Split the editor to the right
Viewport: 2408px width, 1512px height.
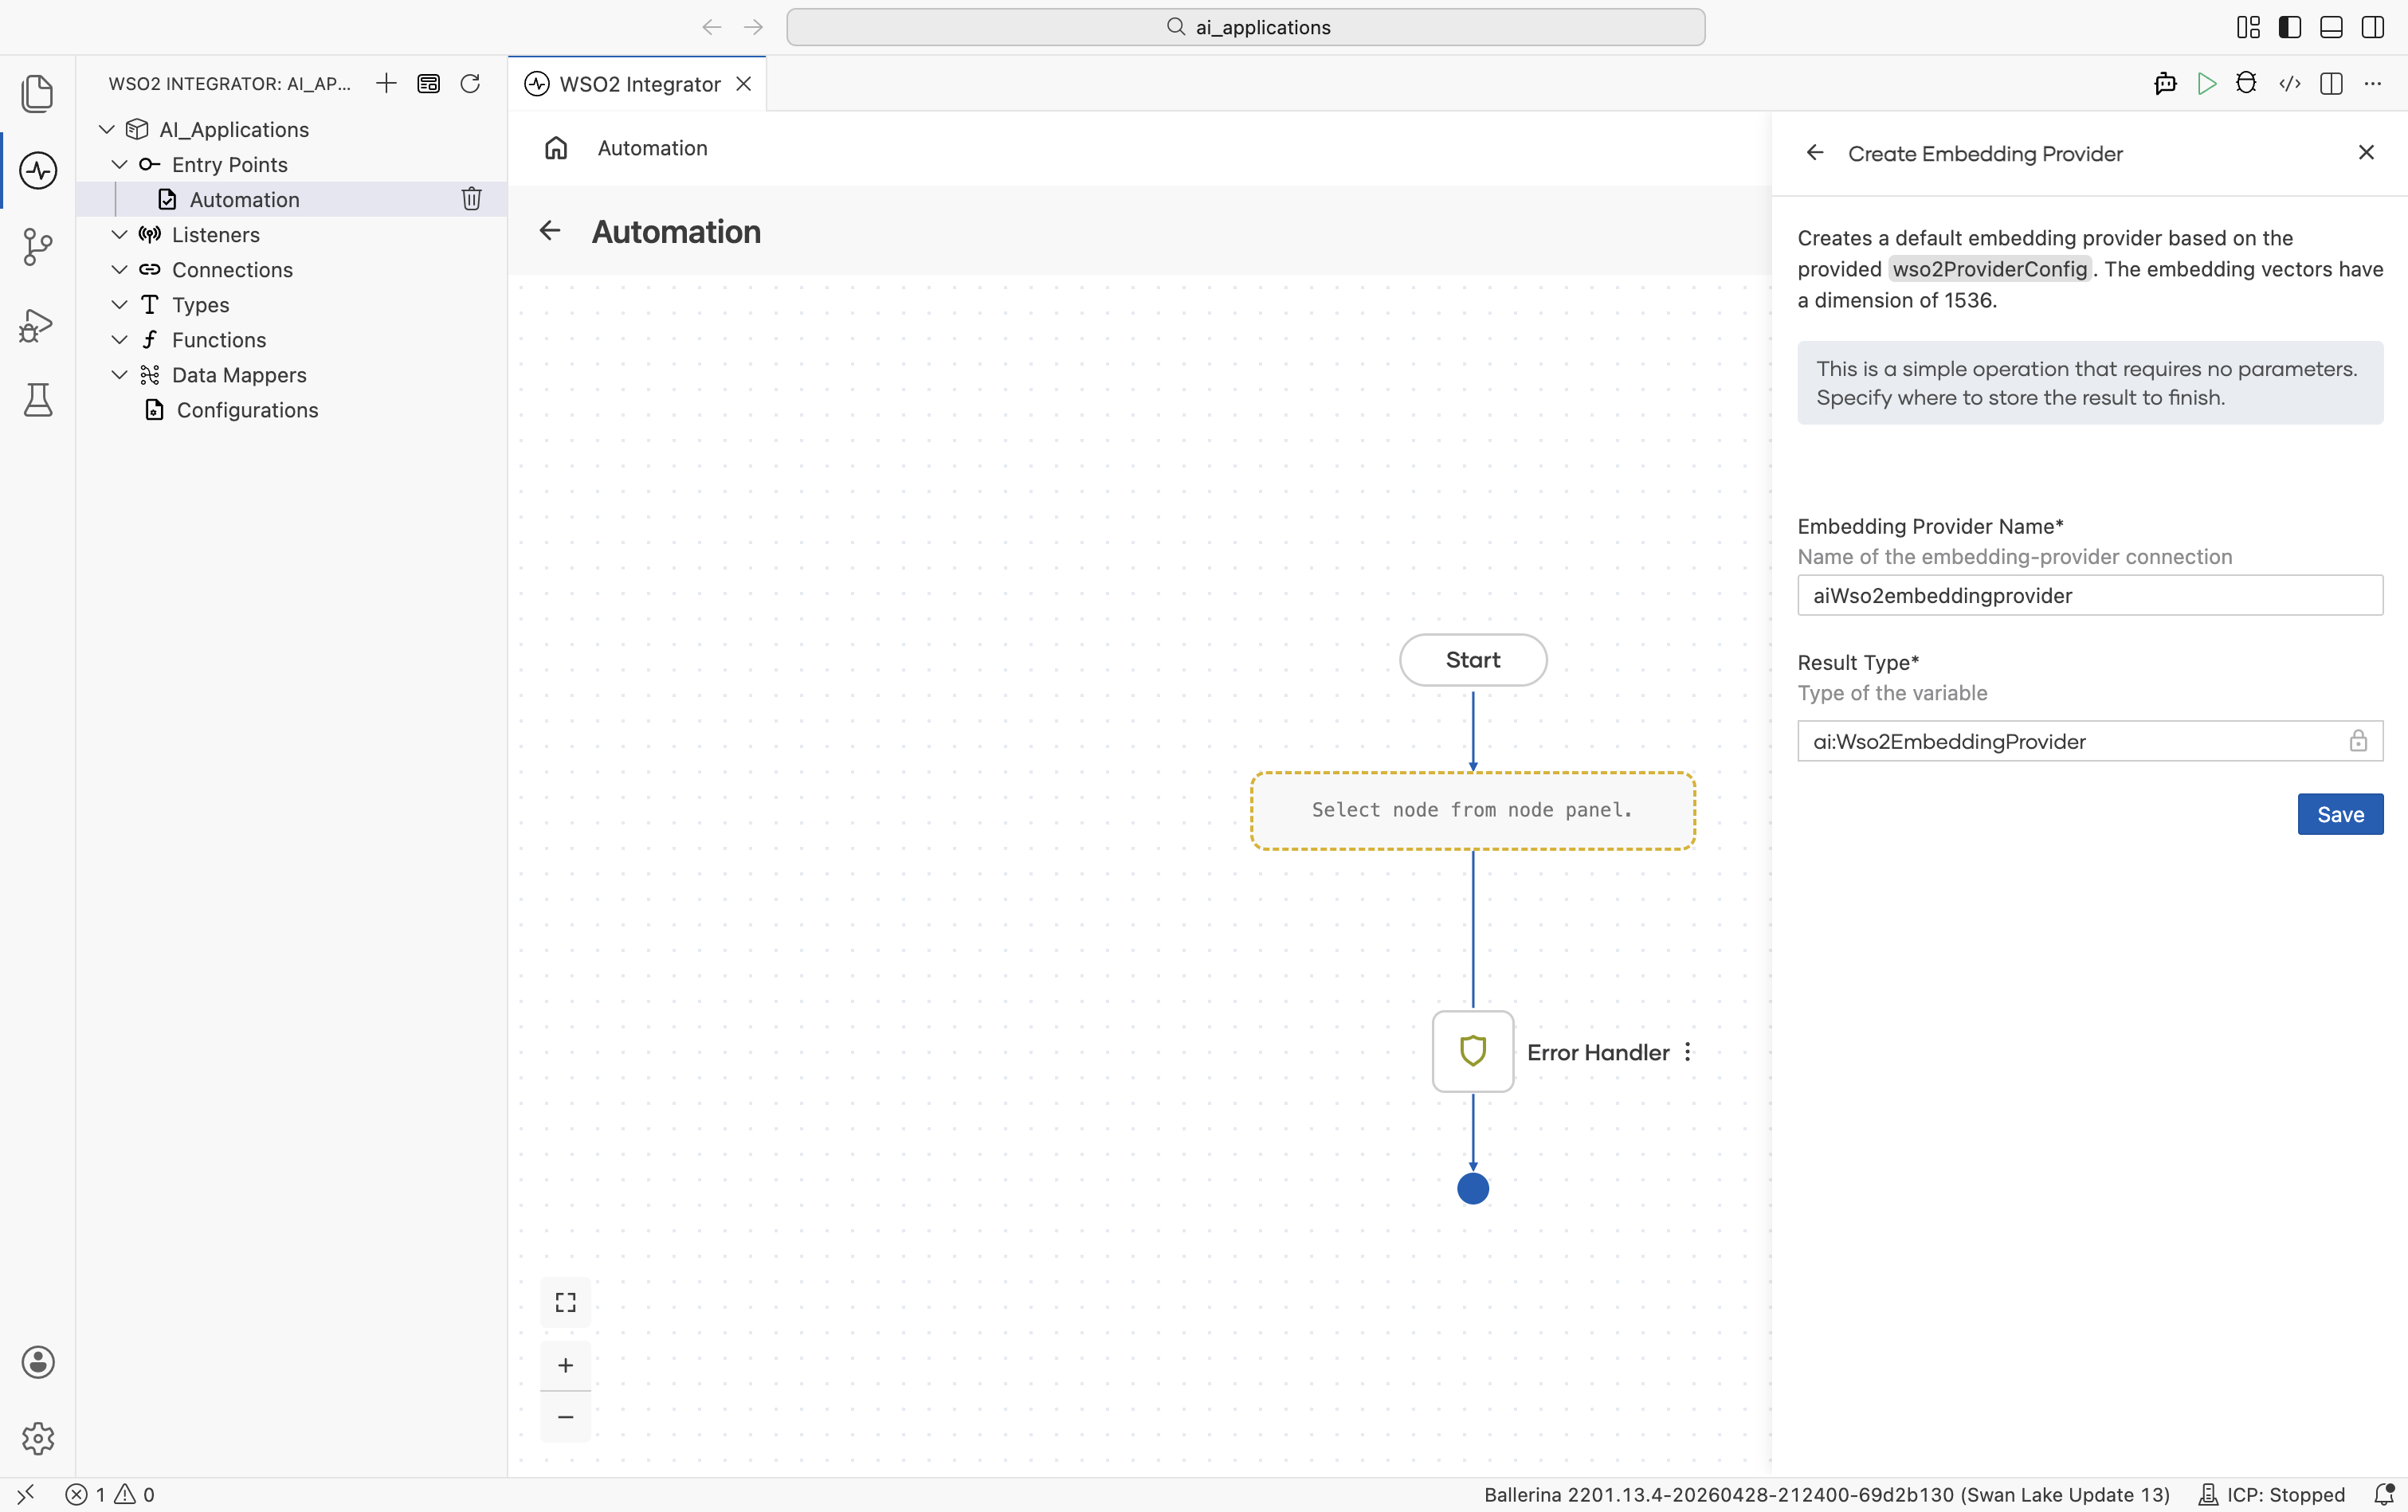pyautogui.click(x=2331, y=83)
